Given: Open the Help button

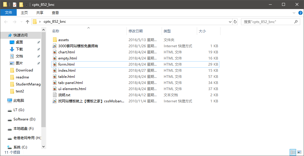Looking at the screenshot, I should pos(300,13).
